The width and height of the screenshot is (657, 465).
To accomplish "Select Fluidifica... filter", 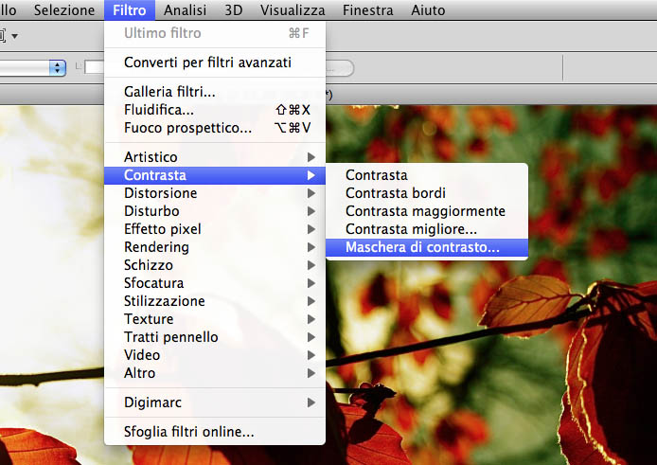I will [x=215, y=110].
